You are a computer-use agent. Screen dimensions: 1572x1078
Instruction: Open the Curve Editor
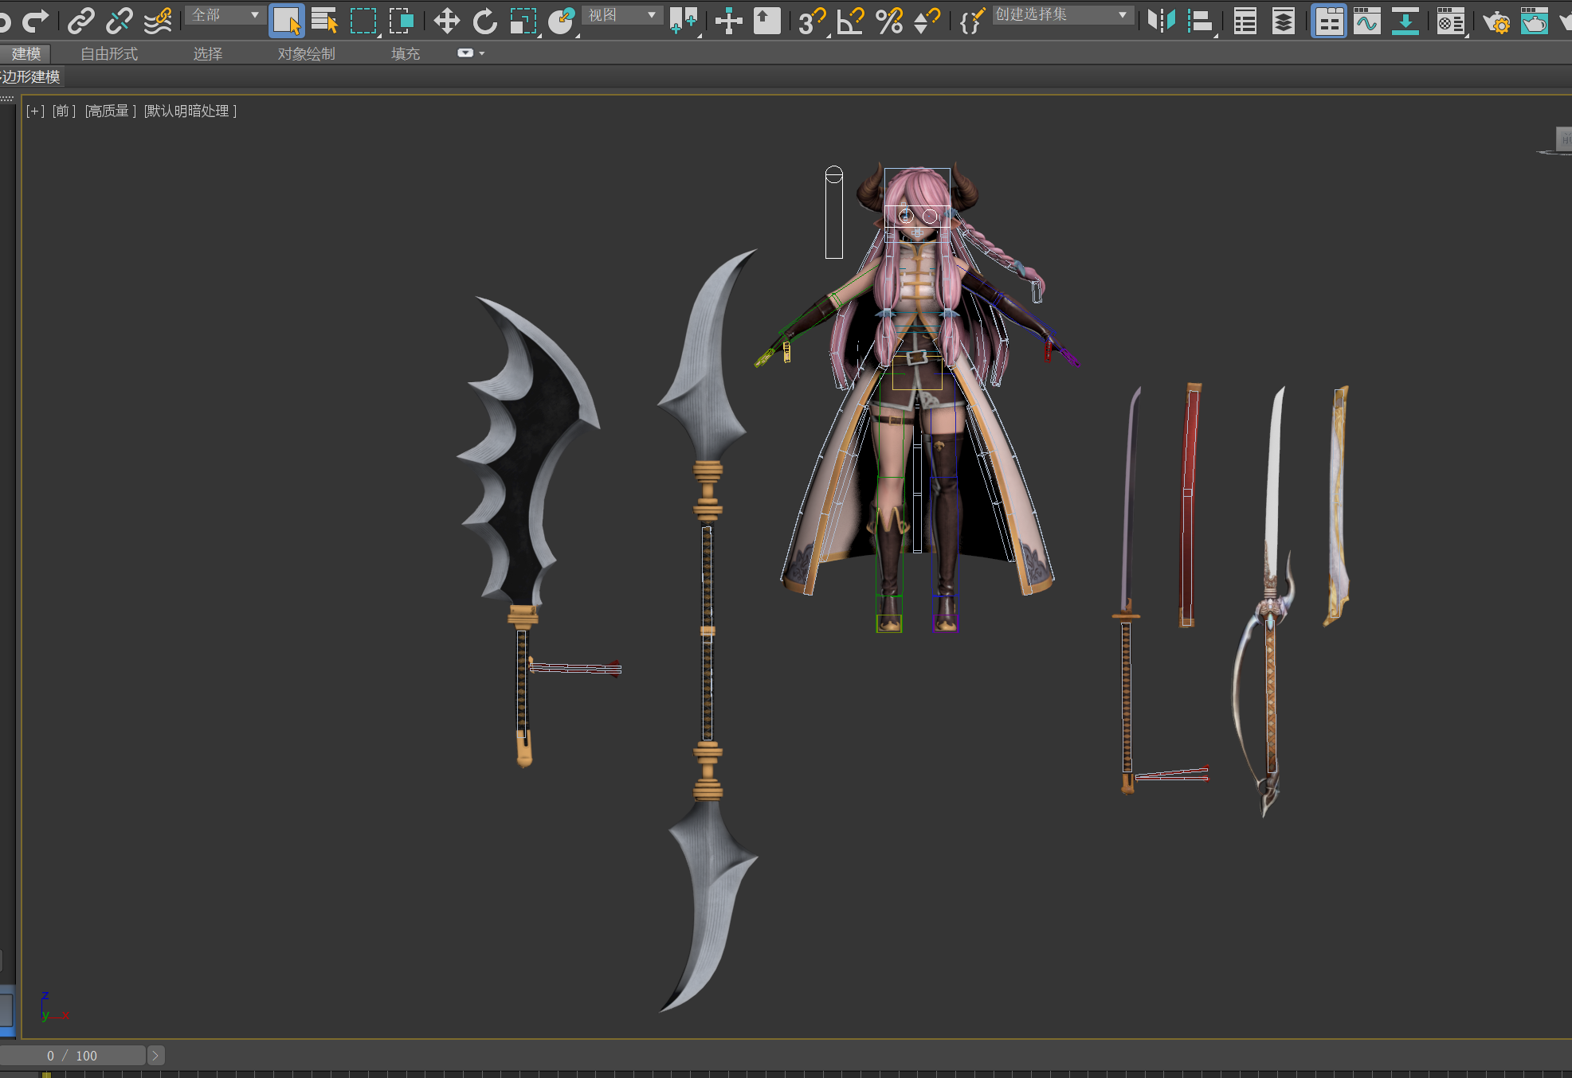pyautogui.click(x=1366, y=21)
